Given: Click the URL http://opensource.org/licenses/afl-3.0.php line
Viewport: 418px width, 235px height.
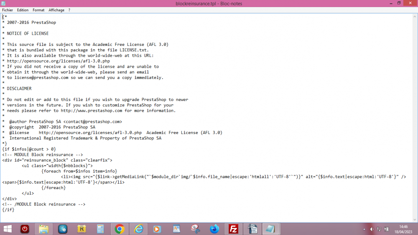Looking at the screenshot, I should click(59, 61).
